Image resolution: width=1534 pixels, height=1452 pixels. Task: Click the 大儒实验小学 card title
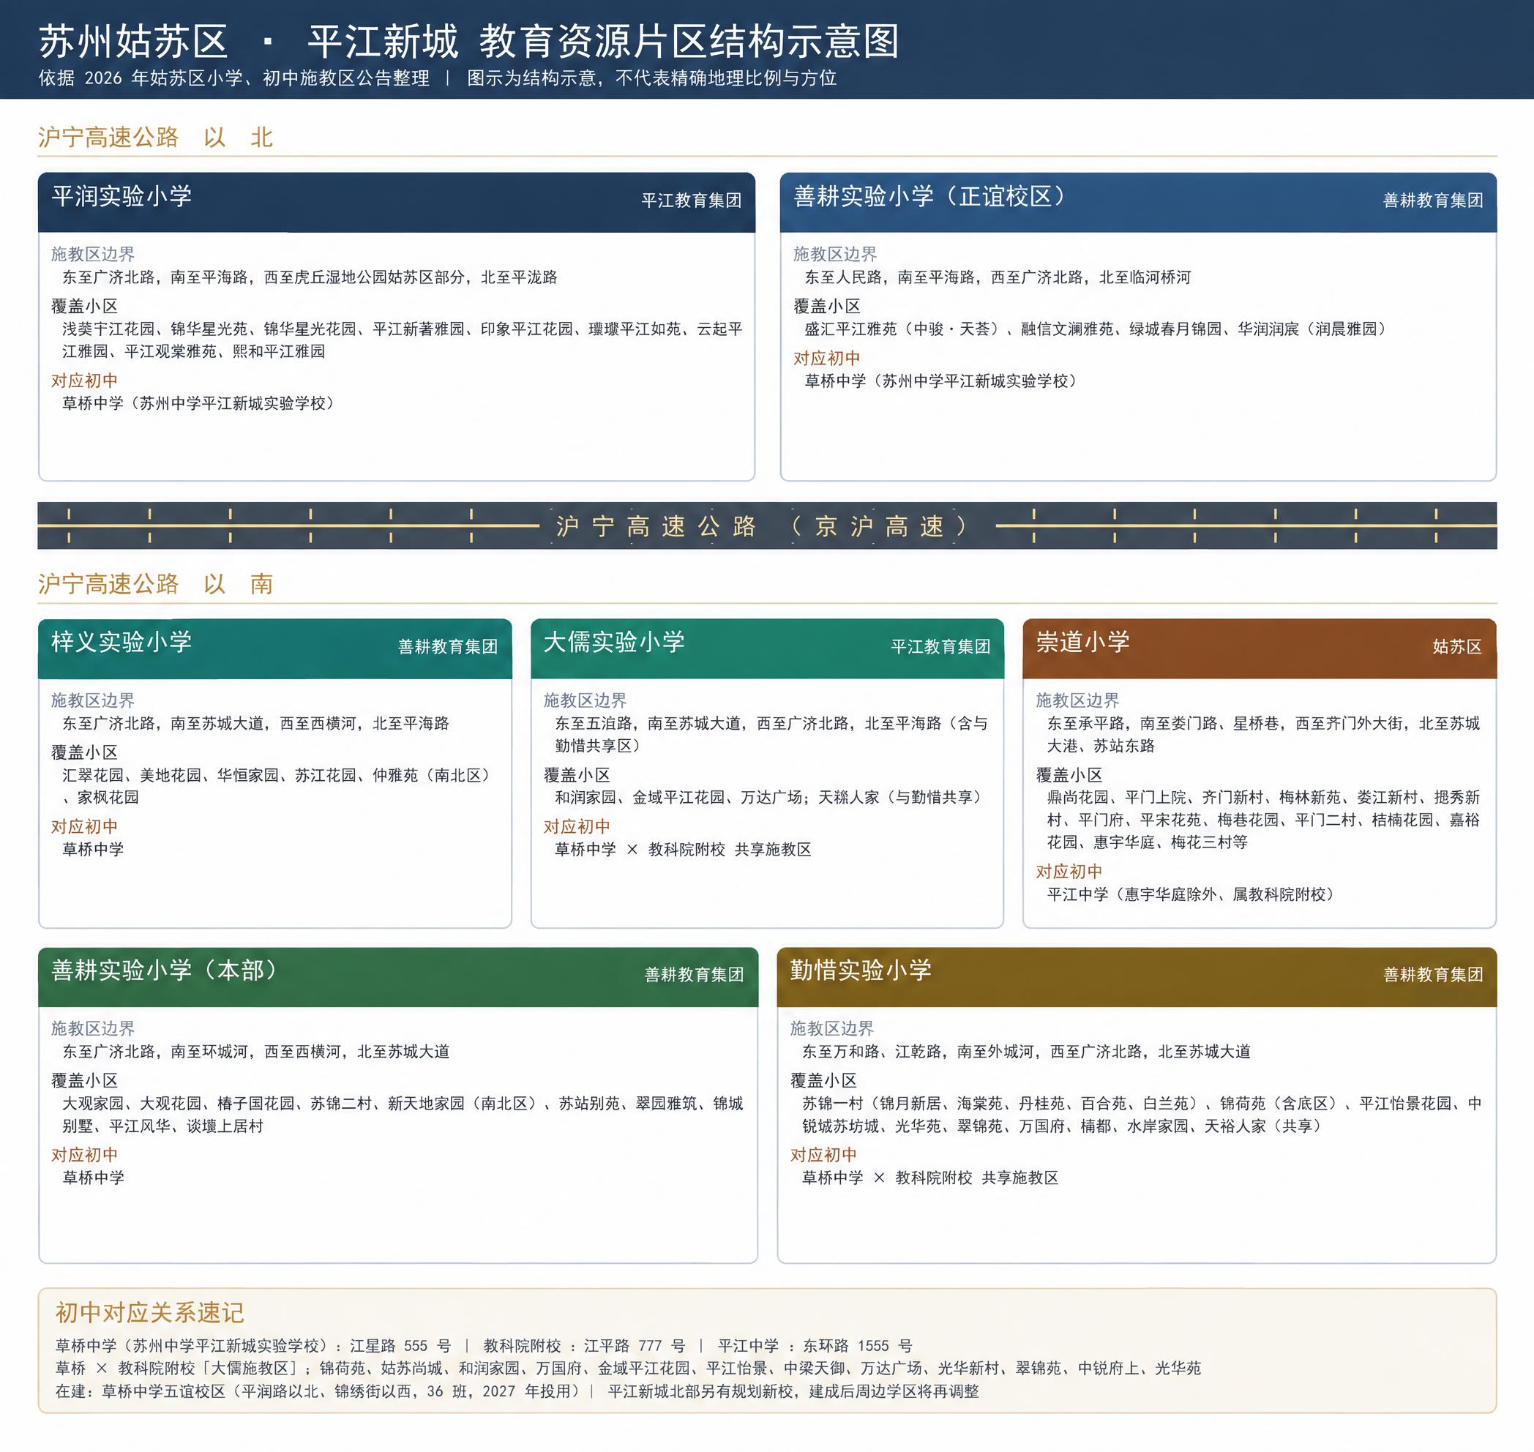click(614, 642)
